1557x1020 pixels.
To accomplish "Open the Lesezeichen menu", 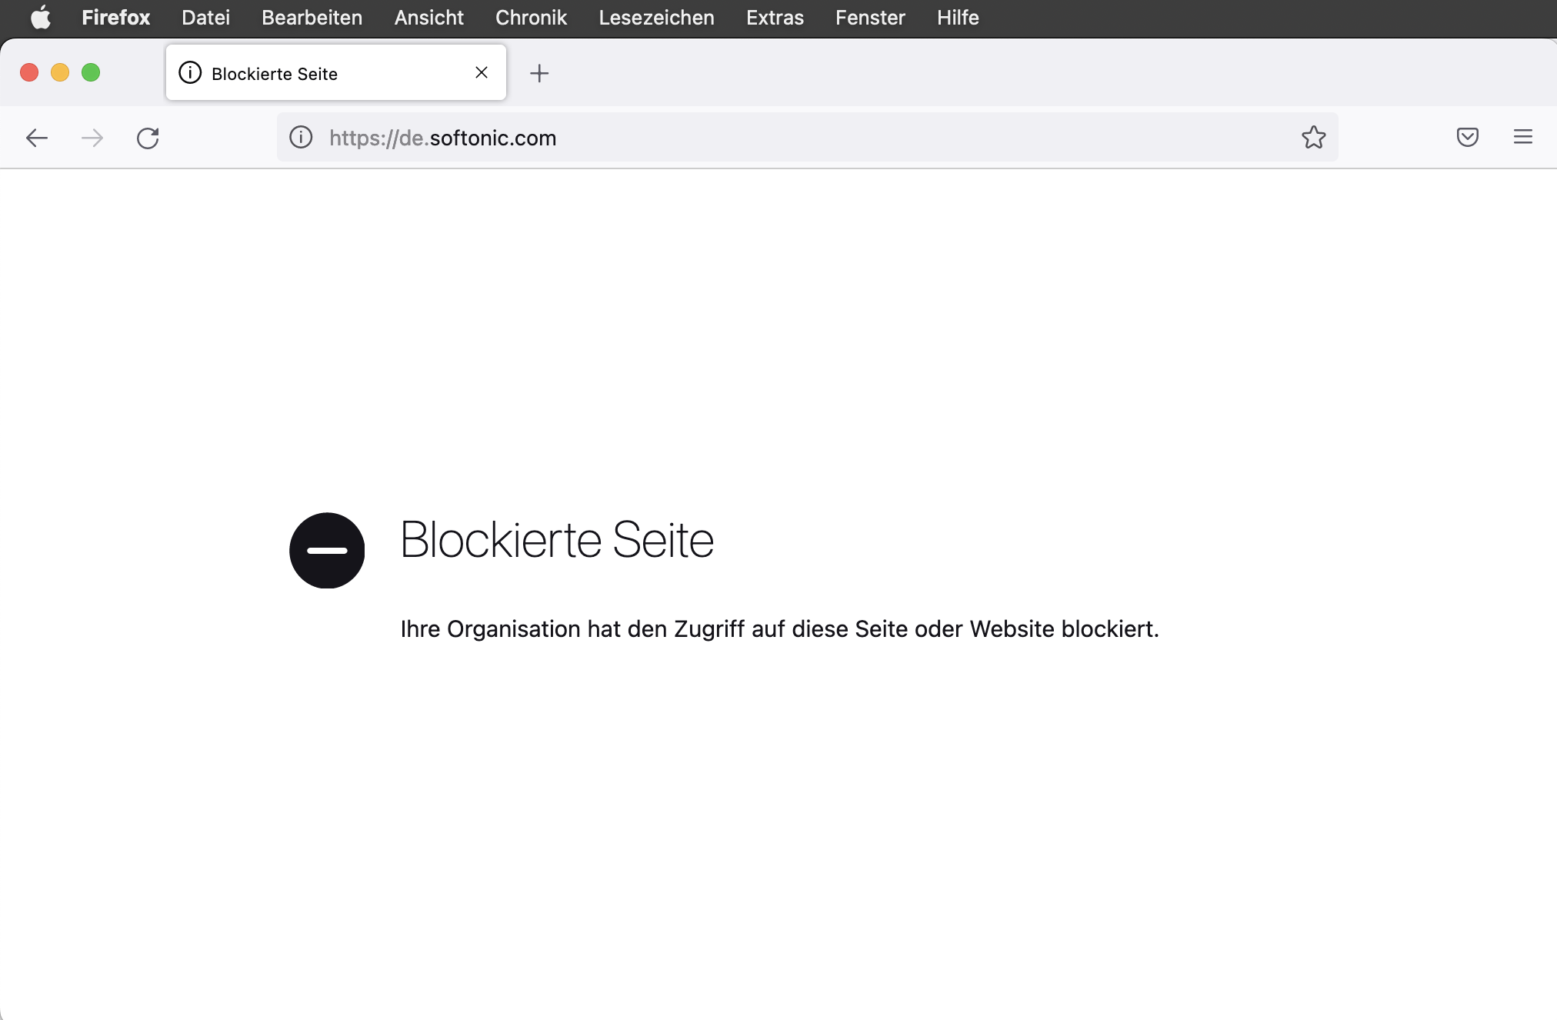I will [656, 17].
